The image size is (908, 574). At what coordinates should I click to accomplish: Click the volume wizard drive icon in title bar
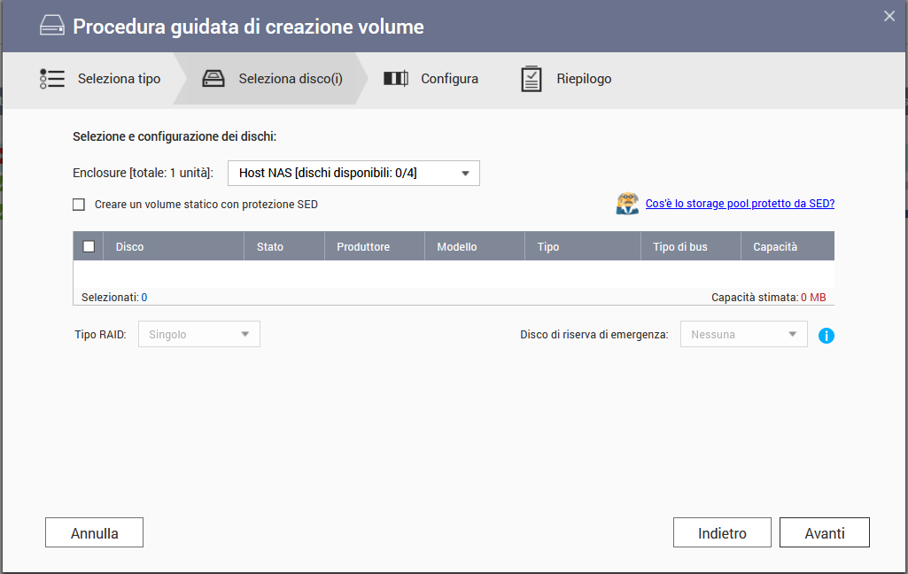tap(52, 27)
